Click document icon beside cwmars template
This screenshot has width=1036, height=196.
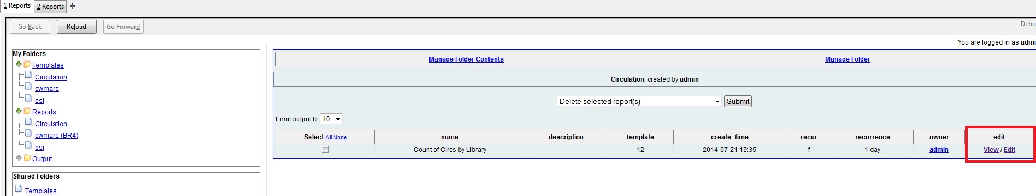coord(28,87)
